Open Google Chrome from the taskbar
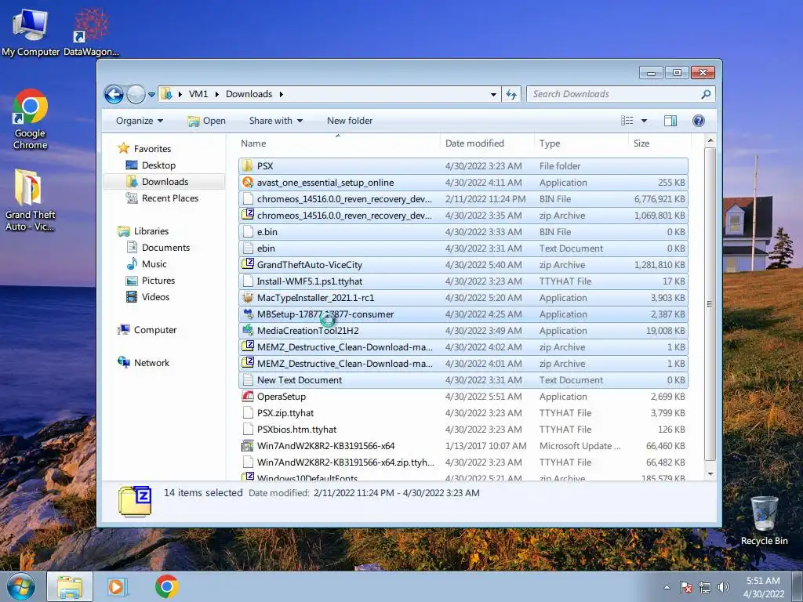The image size is (803, 602). 167,586
